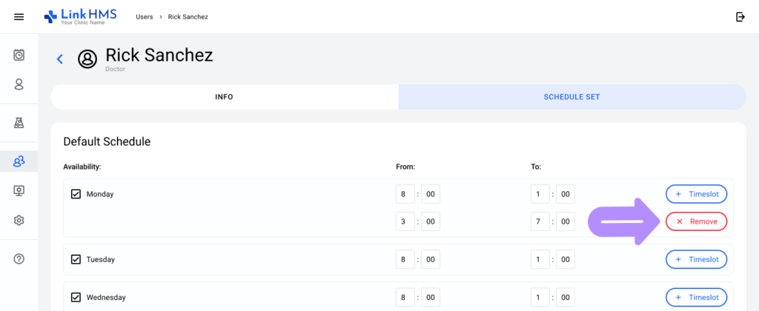Edit Wednesday To minutes field
This screenshot has height=311, width=759.
pyautogui.click(x=566, y=298)
